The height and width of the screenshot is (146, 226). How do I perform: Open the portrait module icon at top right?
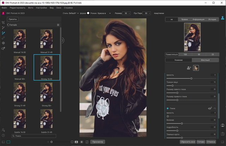(222, 17)
